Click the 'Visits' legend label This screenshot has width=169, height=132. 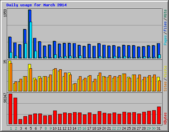point(165,72)
